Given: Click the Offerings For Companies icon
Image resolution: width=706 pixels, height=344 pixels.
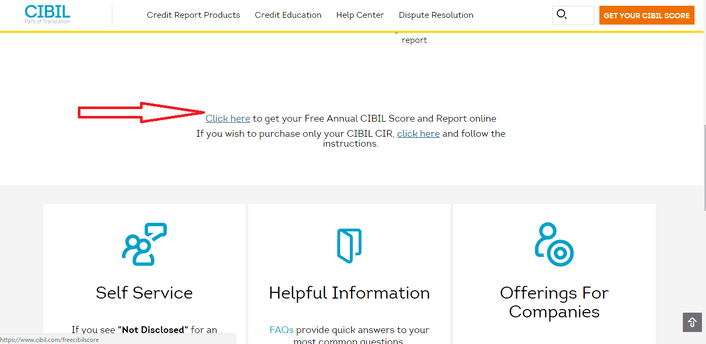Looking at the screenshot, I should click(554, 244).
